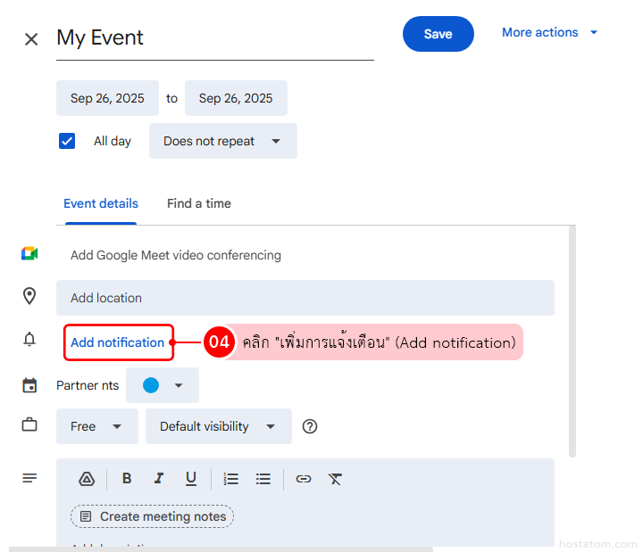
Task: Insert a numbered list
Action: click(x=231, y=479)
